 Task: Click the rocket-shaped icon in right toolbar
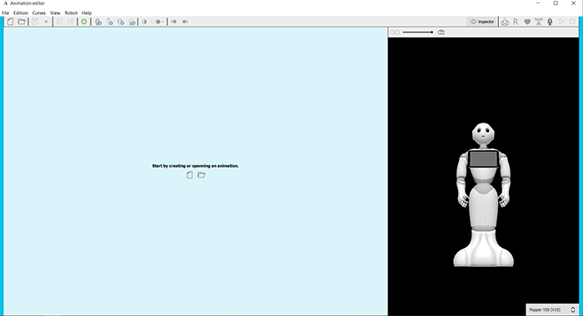550,22
